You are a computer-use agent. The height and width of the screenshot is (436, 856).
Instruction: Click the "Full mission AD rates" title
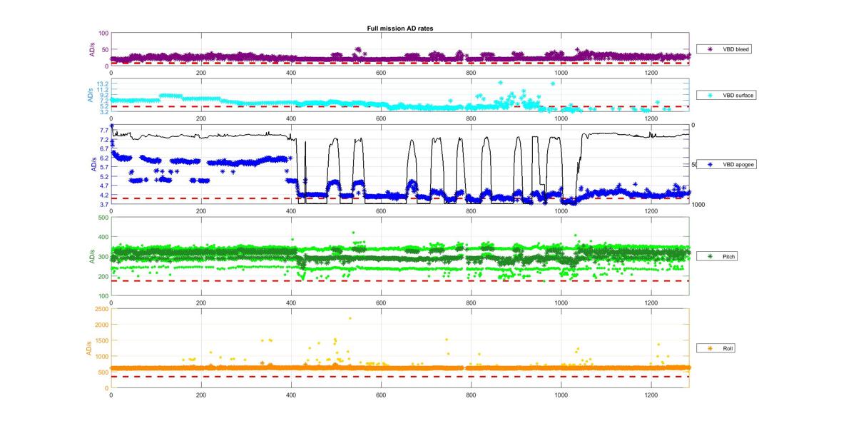point(400,29)
